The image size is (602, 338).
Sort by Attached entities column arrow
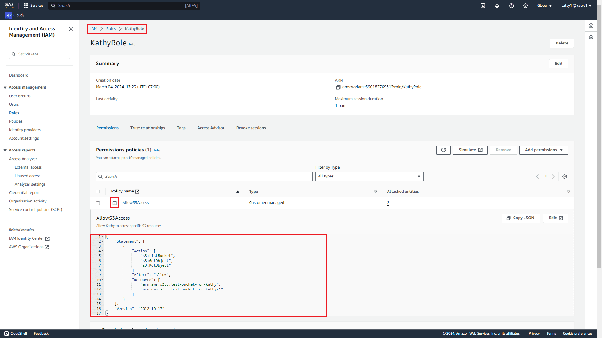click(x=568, y=192)
